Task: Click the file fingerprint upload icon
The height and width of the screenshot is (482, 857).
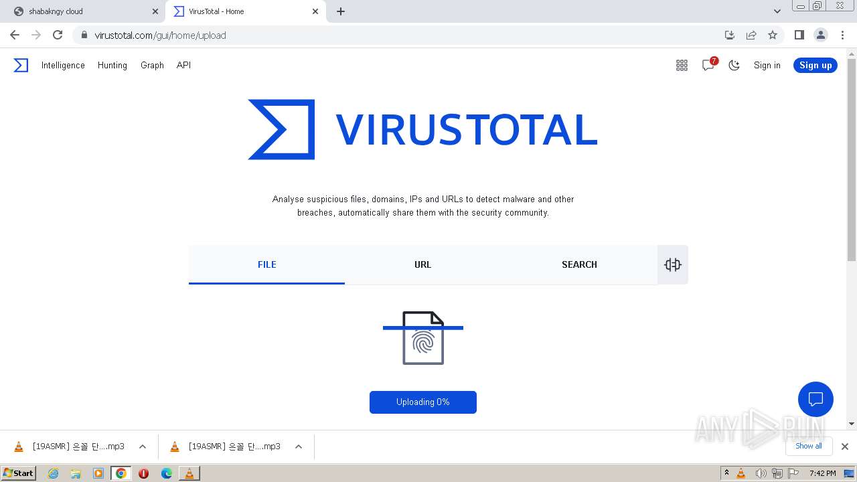Action: point(423,338)
